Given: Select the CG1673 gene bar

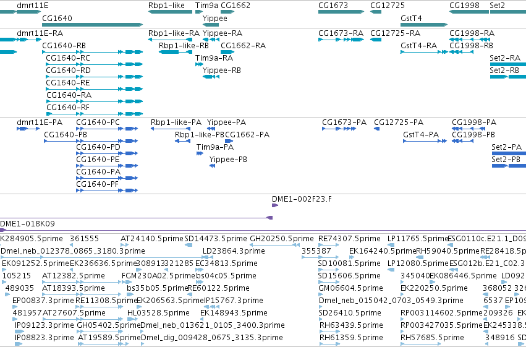Looking at the screenshot, I should tap(341, 12).
